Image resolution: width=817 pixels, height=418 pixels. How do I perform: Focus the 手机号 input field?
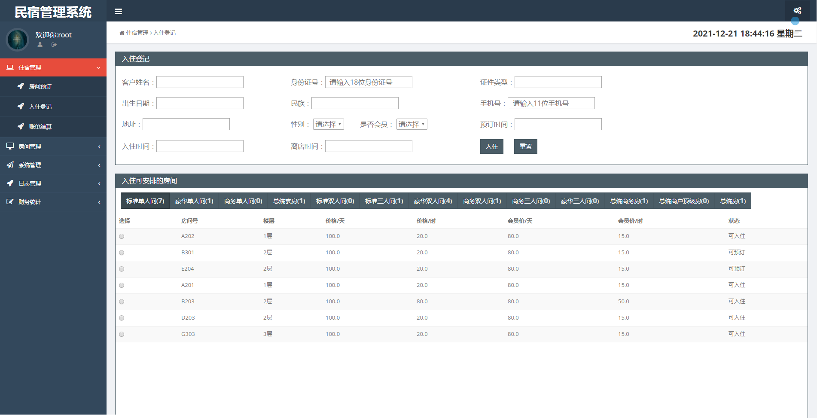coord(551,103)
